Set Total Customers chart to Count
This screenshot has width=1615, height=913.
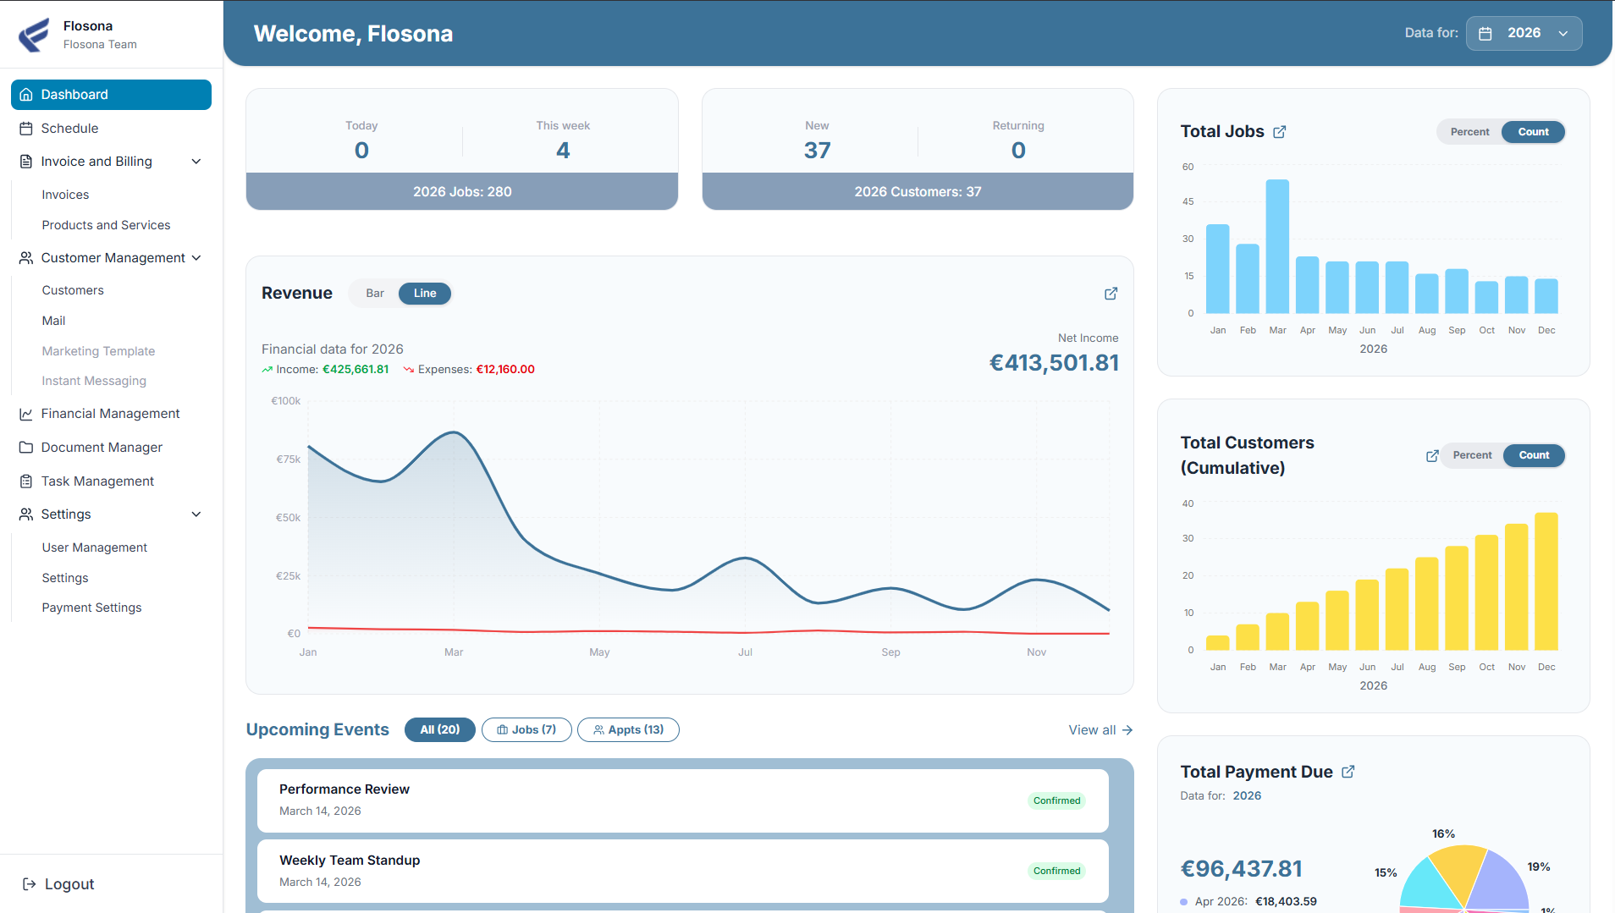[1534, 455]
